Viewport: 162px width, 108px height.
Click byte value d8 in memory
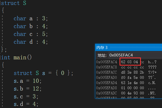coord(123,72)
